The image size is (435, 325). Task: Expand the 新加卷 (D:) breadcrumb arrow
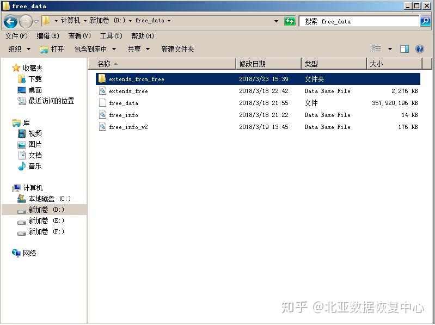[x=130, y=21]
